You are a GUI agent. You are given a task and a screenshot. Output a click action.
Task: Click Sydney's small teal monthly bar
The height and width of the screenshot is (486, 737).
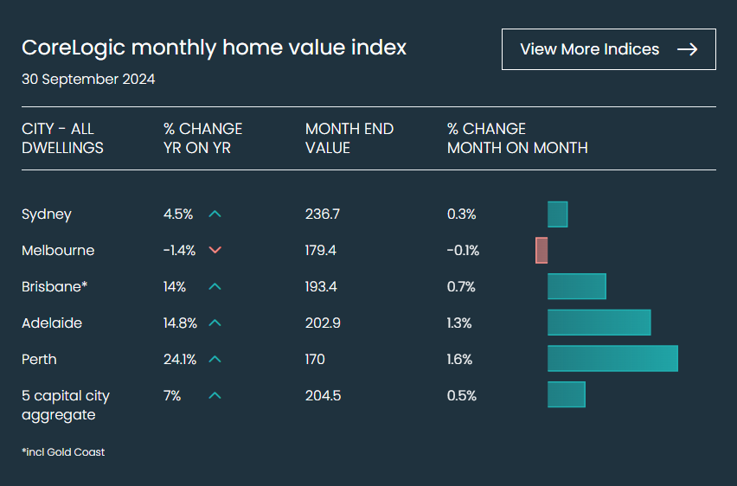[557, 214]
